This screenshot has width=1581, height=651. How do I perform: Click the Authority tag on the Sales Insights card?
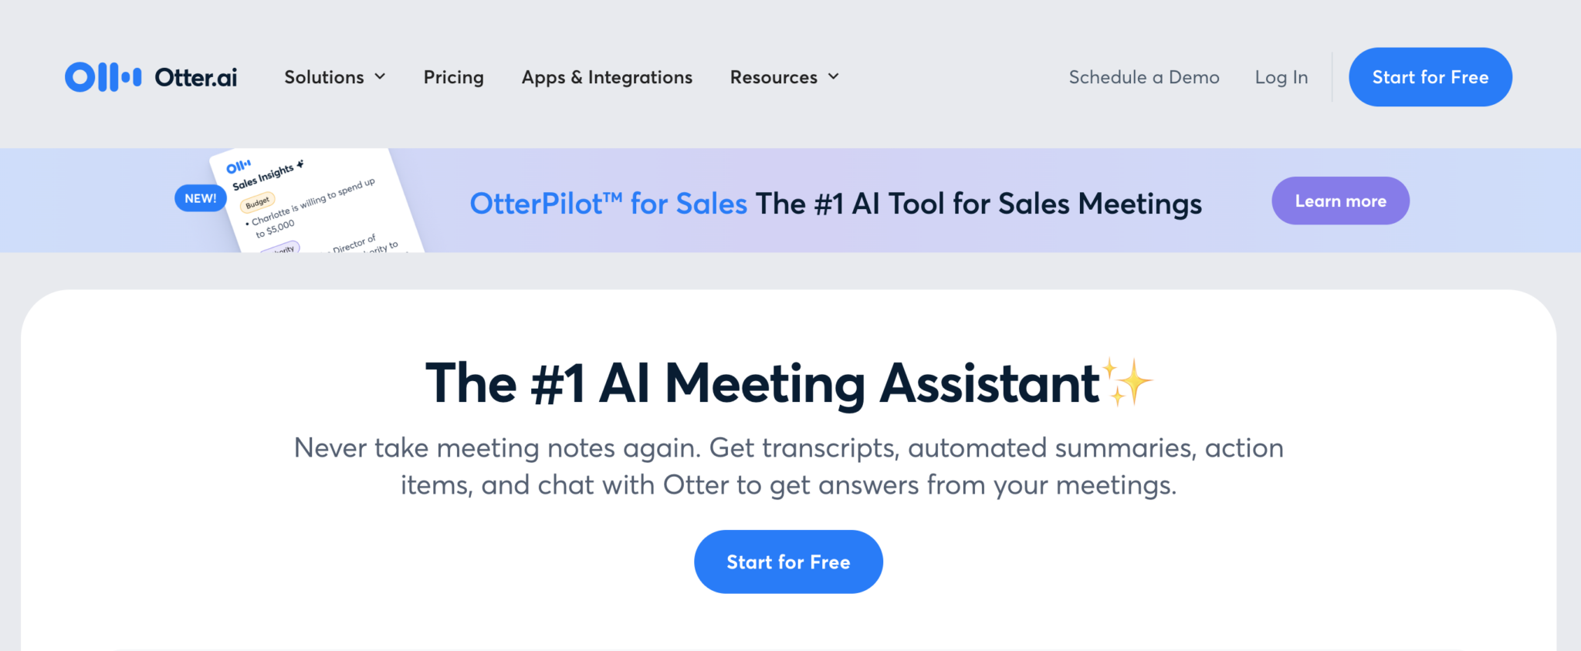point(282,248)
